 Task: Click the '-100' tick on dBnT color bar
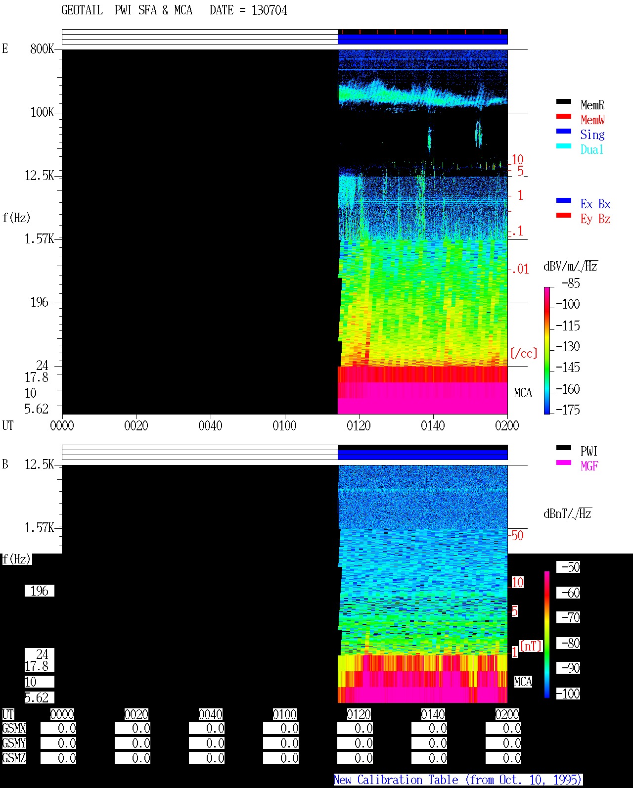568,694
